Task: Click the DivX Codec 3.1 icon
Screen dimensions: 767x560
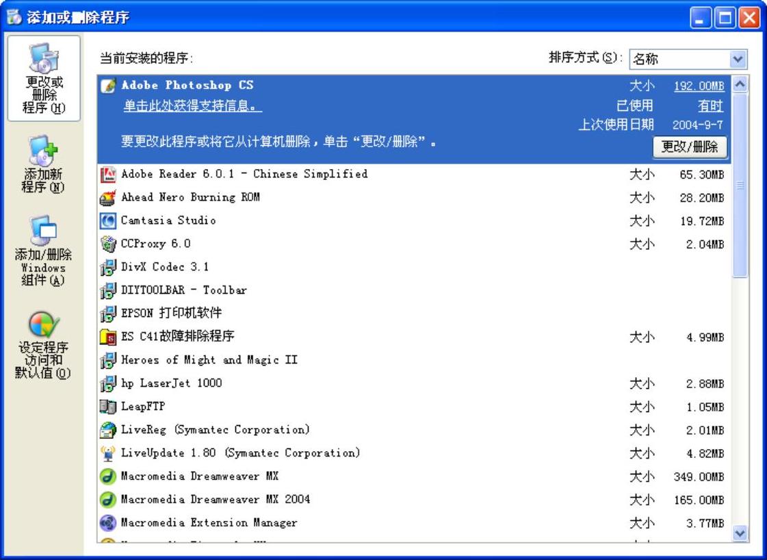Action: [107, 267]
